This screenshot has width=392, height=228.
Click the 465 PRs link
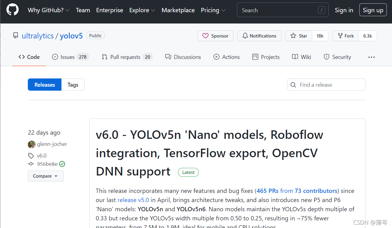[268, 191]
